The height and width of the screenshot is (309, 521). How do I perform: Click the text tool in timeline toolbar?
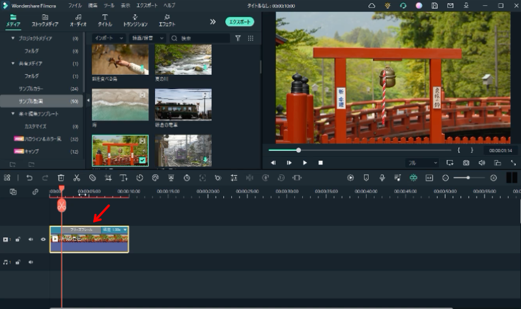[124, 178]
